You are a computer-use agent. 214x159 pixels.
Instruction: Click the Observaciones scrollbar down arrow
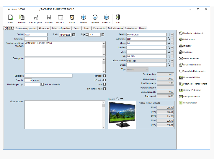click(x=103, y=127)
